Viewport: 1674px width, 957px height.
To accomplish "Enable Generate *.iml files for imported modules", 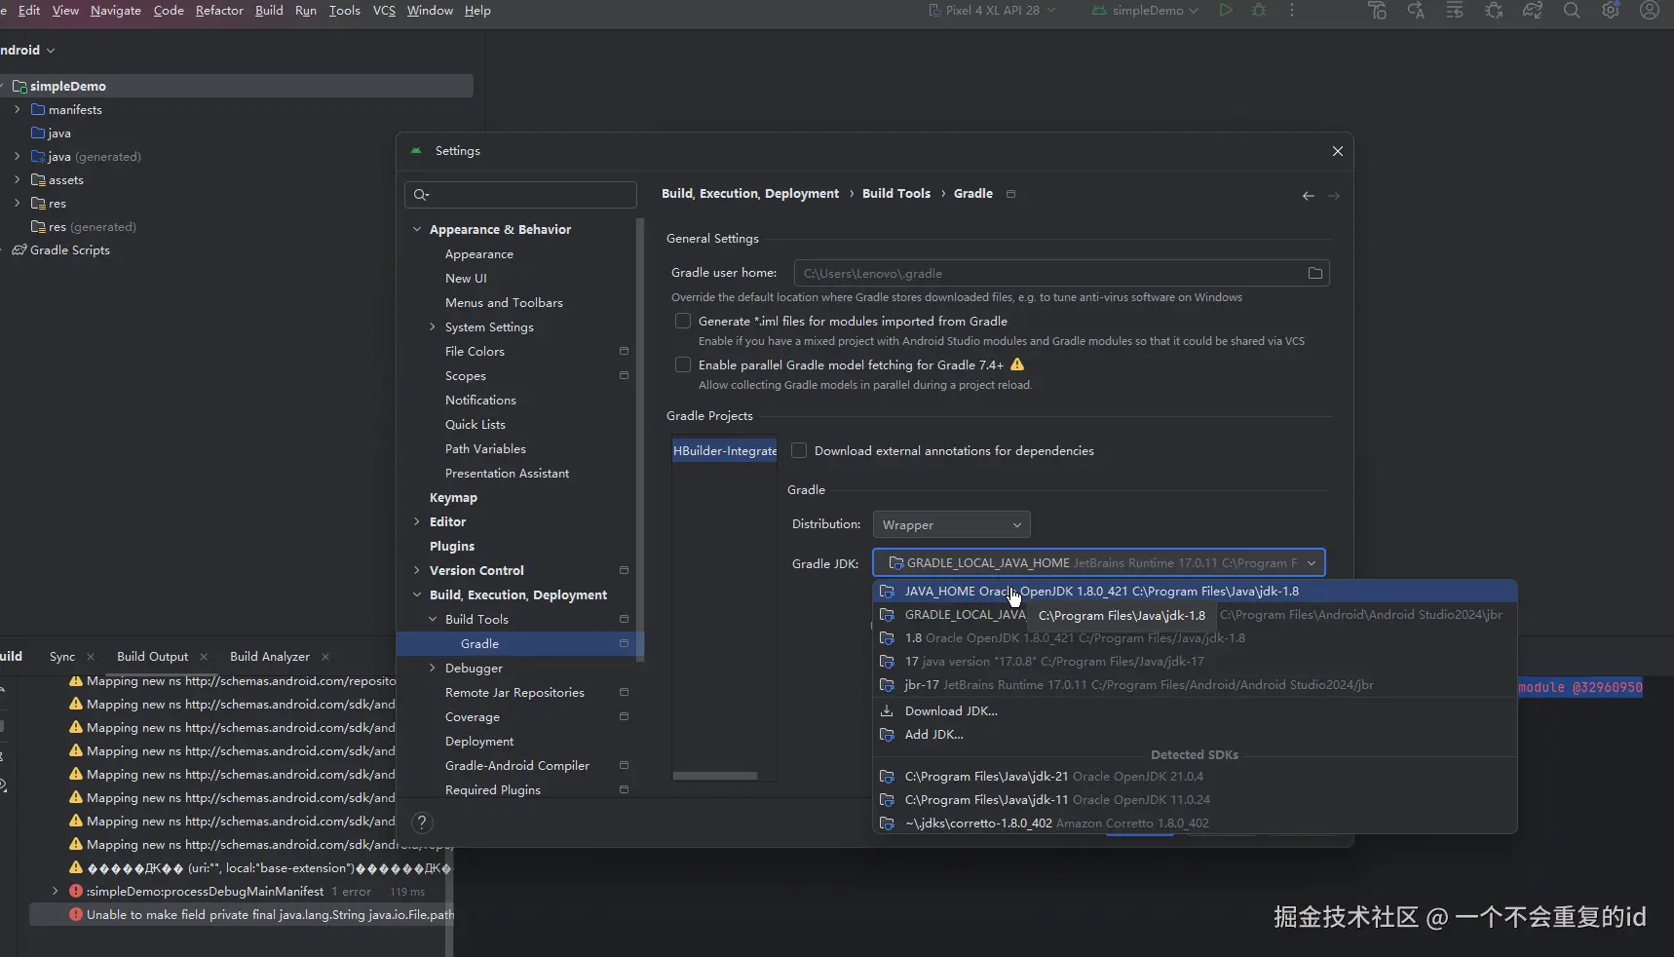I will (x=683, y=321).
